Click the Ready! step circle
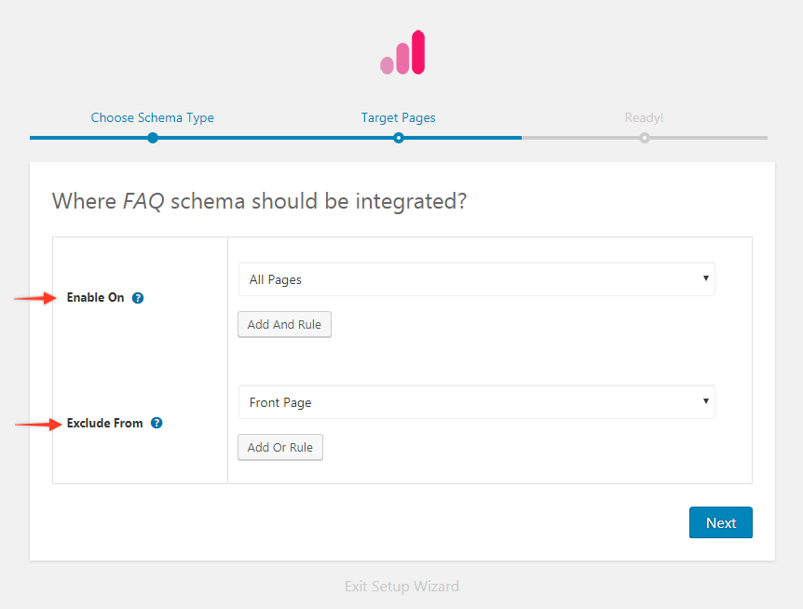This screenshot has width=803, height=609. click(x=645, y=138)
